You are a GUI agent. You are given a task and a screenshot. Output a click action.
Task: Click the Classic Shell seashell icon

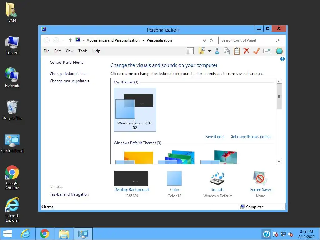[x=279, y=51]
